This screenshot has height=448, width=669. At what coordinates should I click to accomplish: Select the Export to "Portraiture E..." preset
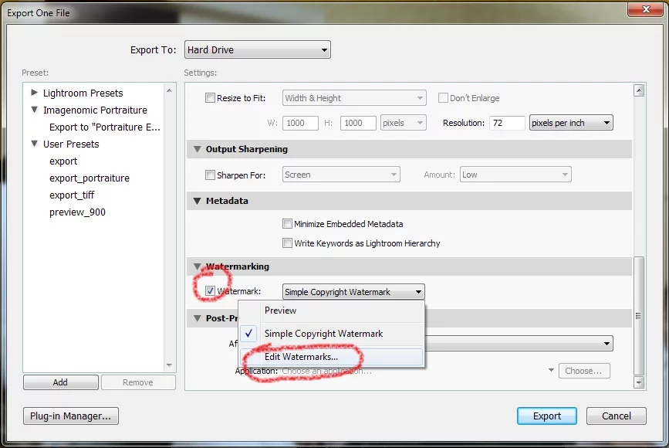[104, 127]
